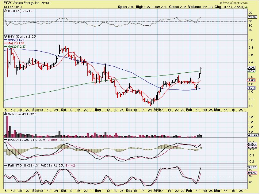Click the RSI(14) line legend icon
This screenshot has width=260, height=194.
[x=6, y=11]
